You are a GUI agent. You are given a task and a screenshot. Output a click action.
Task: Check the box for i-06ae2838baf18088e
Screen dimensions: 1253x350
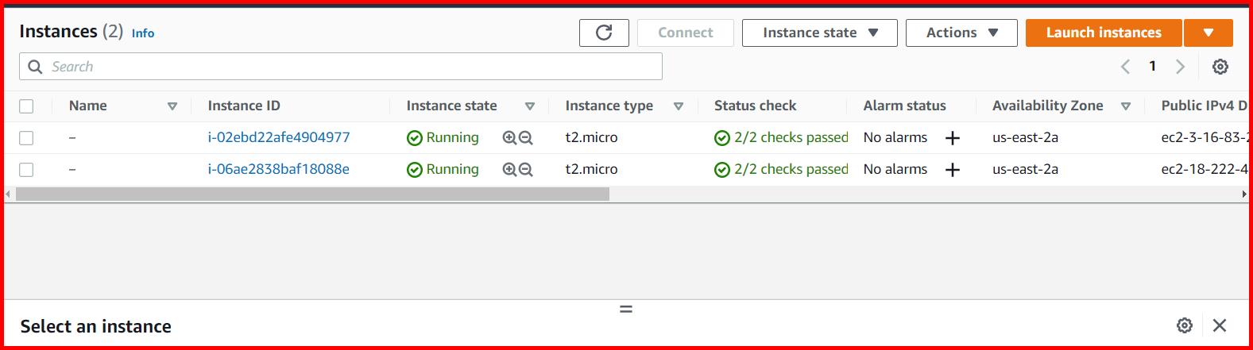26,170
